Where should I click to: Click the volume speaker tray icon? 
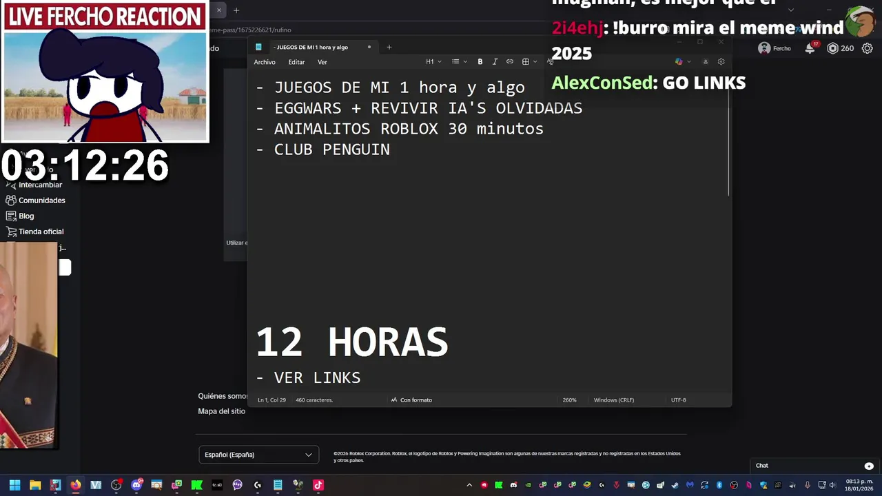pyautogui.click(x=832, y=485)
